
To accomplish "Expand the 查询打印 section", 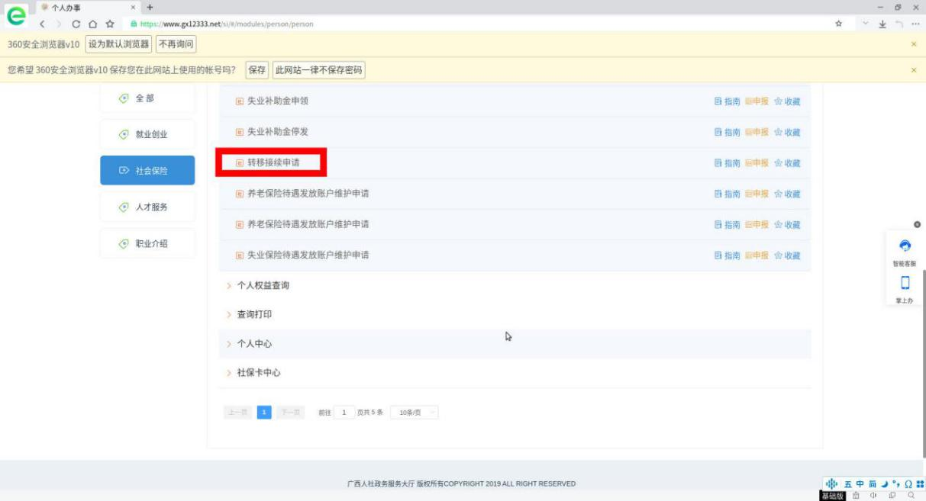I will point(253,315).
